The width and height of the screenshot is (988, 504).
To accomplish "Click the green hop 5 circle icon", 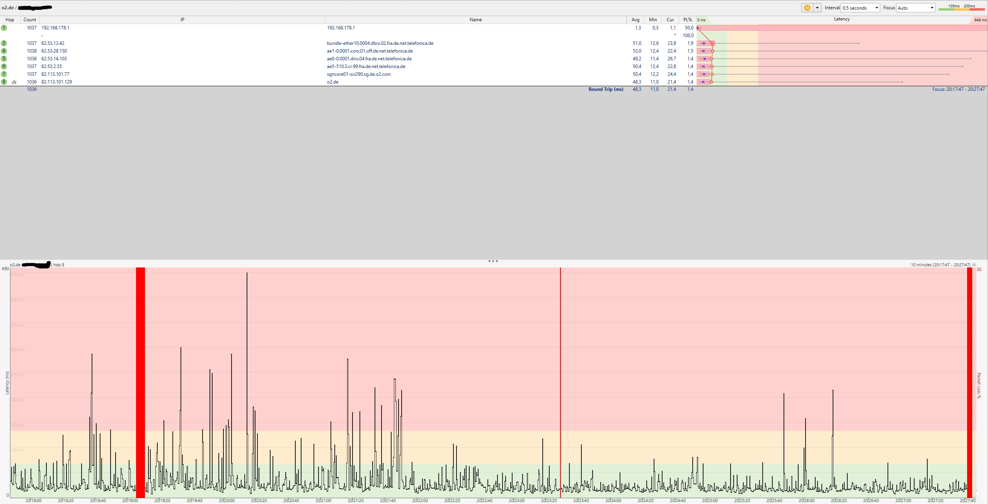I will coord(4,59).
